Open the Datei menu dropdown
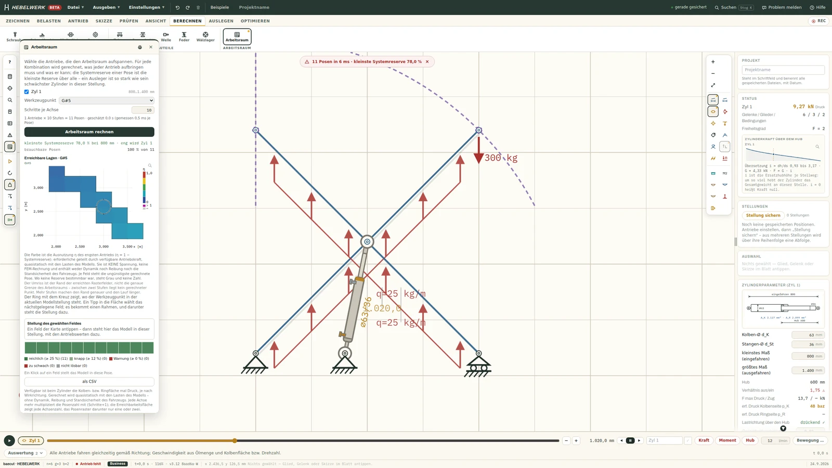 tap(75, 7)
